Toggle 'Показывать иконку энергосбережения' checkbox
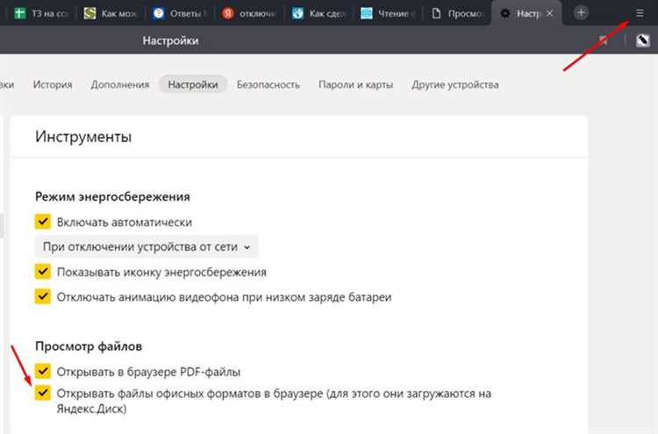Viewport: 658px width, 434px height. 43,272
